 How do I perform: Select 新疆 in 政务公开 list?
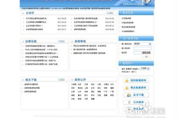(x=93, y=99)
